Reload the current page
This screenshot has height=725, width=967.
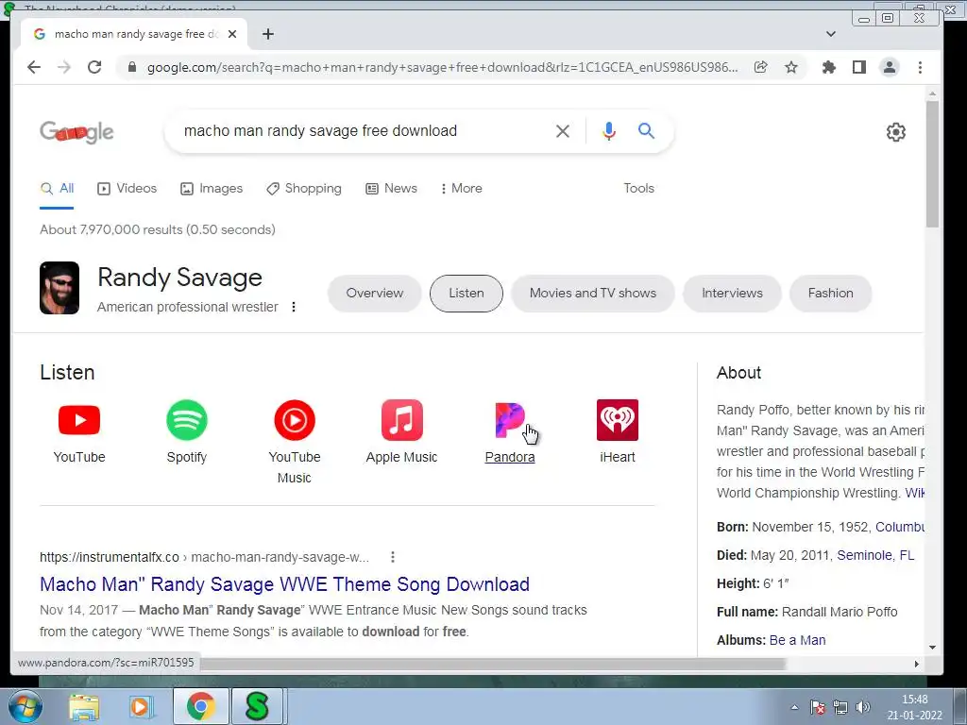click(x=94, y=67)
